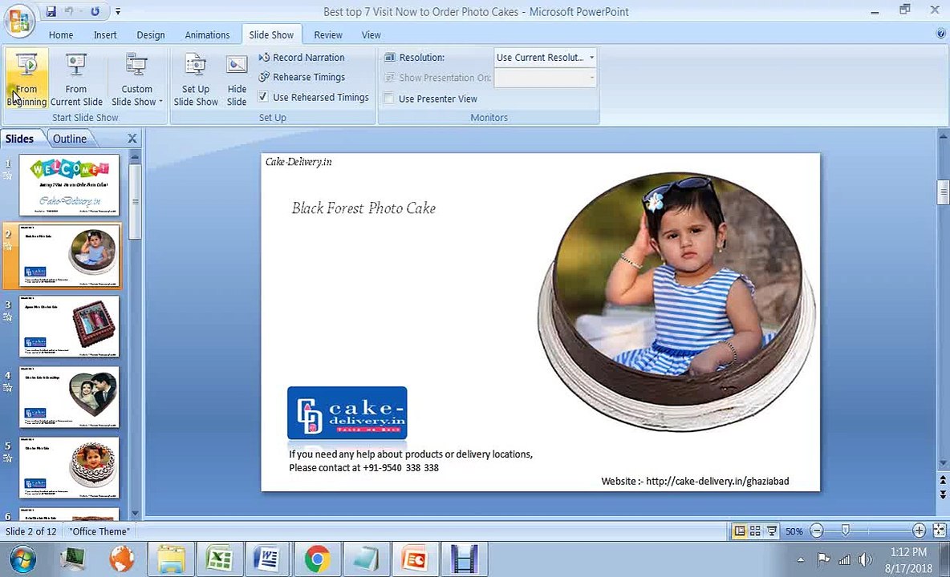Select the Review tab
The height and width of the screenshot is (577, 950).
(x=328, y=35)
